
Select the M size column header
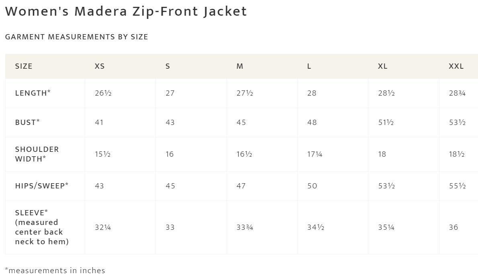click(x=240, y=66)
